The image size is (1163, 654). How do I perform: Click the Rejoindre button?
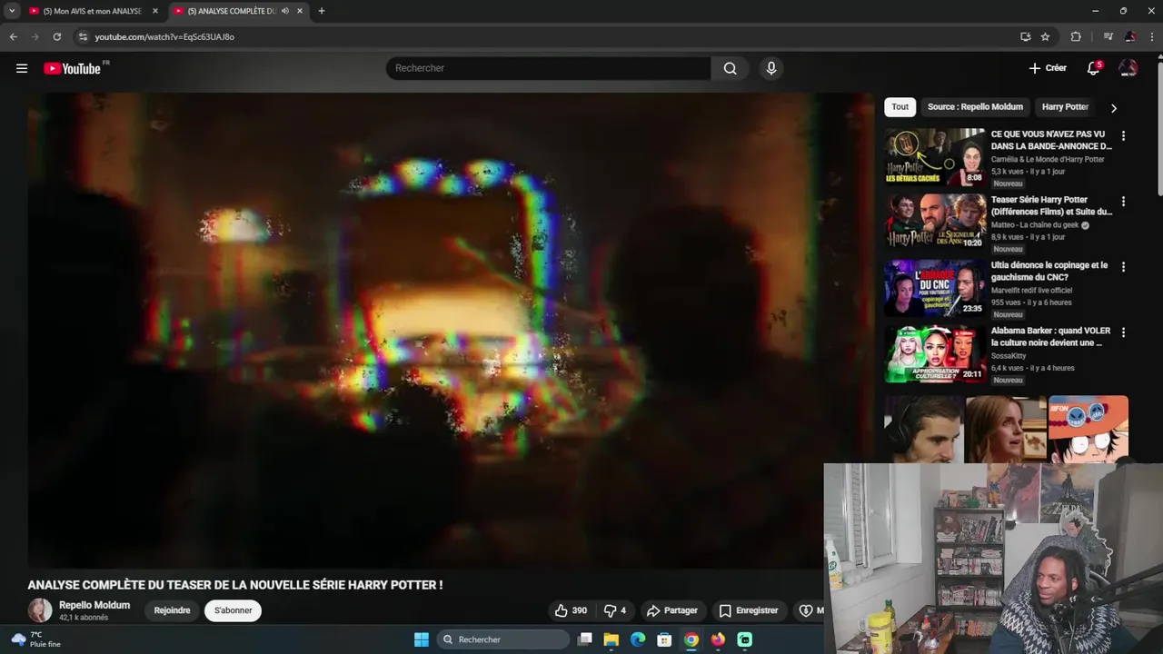pos(172,610)
